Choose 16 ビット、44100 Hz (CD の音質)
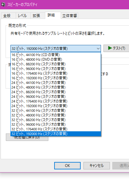The height and width of the screenshot is (179, 129). tap(56, 55)
